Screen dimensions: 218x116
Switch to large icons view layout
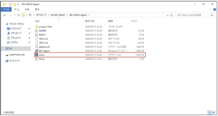(x=214, y=112)
